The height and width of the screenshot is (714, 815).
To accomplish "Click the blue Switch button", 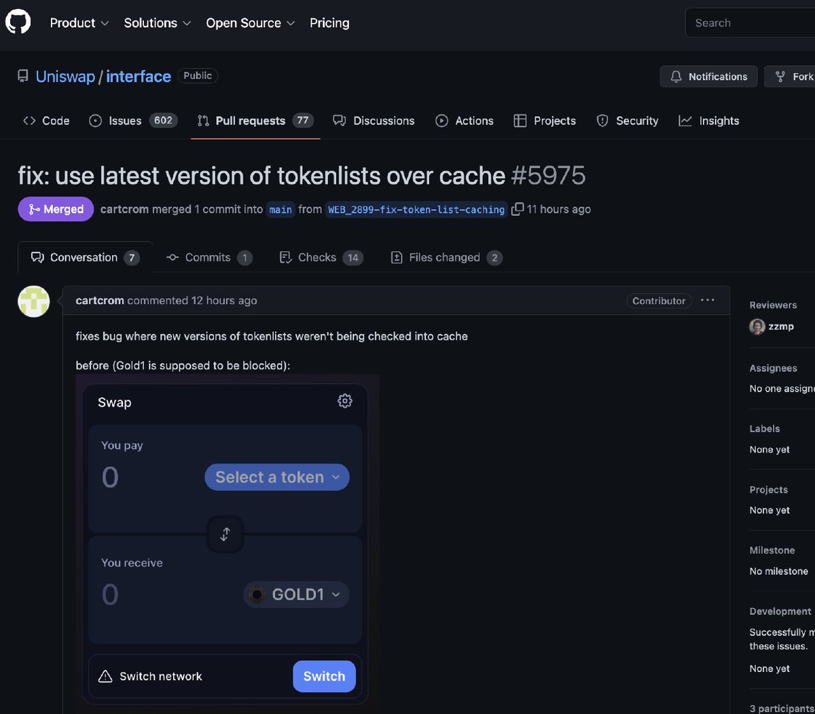I will (x=324, y=676).
